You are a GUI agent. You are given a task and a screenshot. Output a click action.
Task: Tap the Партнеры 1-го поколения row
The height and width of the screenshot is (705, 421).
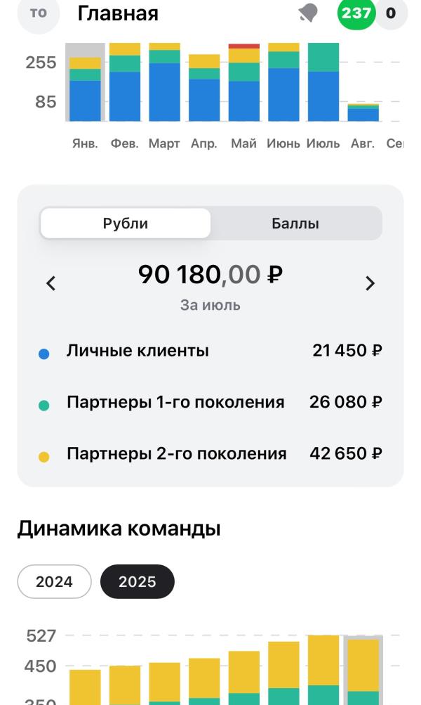pos(210,402)
